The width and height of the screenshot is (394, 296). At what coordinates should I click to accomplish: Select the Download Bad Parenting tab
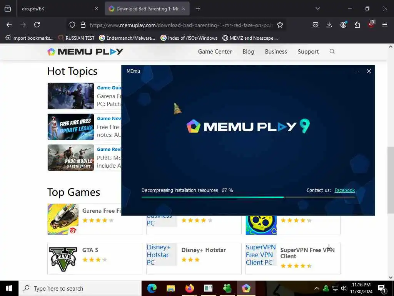click(x=147, y=9)
